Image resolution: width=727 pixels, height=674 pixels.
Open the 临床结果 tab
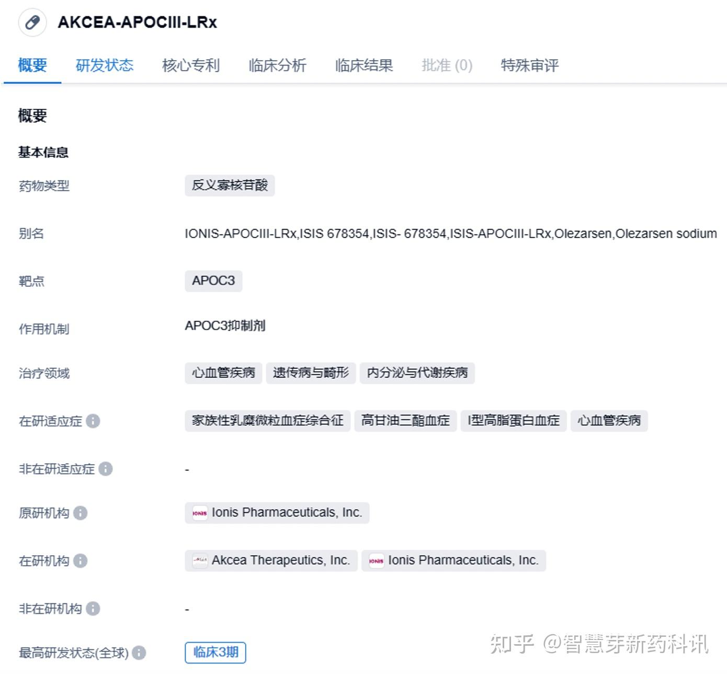pos(364,65)
